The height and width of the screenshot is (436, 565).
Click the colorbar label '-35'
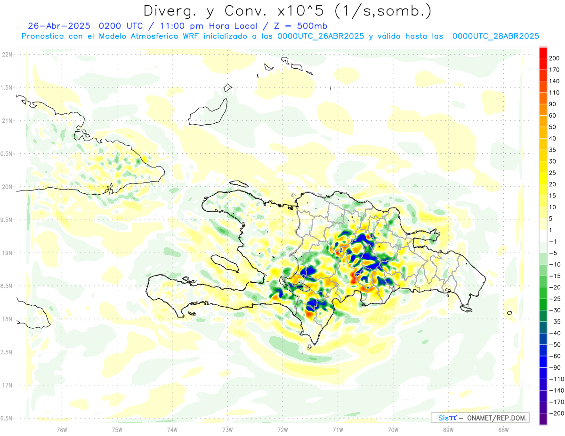[555, 322]
